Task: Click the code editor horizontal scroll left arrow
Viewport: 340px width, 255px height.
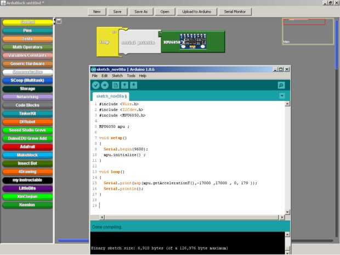Action: 102,217
